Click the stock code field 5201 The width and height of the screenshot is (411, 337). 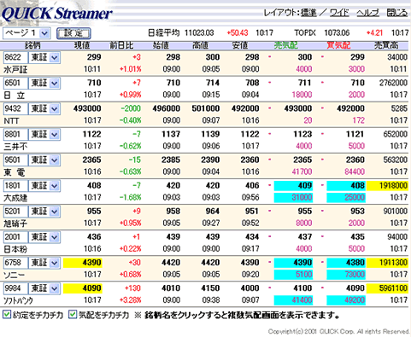tap(15, 212)
